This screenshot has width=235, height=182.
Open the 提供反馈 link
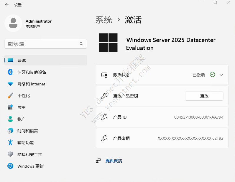point(114,161)
